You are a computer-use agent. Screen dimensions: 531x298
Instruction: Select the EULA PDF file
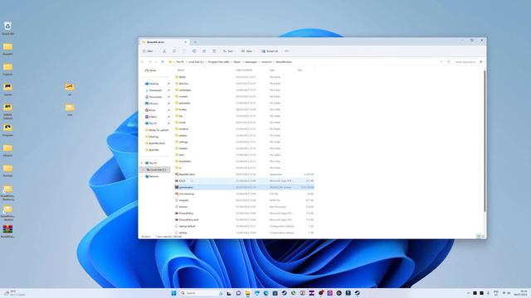pyautogui.click(x=244, y=180)
